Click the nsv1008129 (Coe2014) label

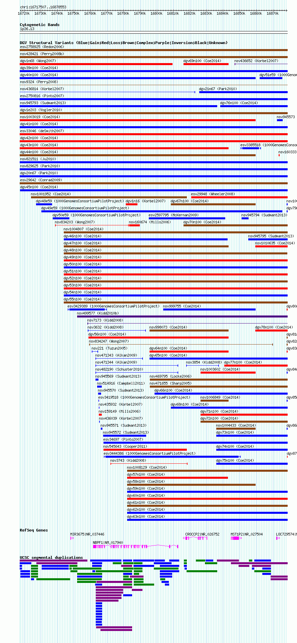(147, 467)
